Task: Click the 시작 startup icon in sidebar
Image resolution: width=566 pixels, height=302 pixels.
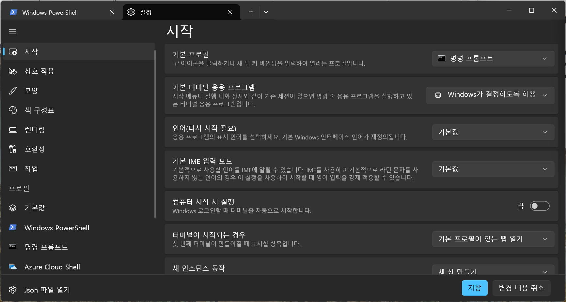Action: (13, 52)
